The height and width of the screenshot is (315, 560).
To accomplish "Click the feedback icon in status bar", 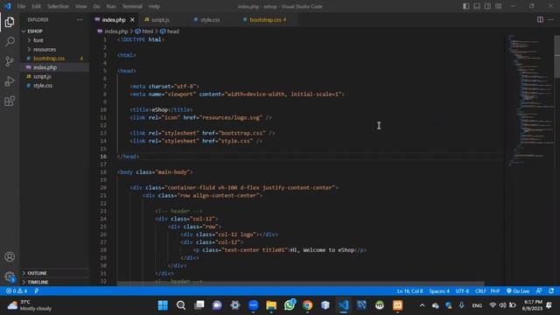I will (539, 291).
